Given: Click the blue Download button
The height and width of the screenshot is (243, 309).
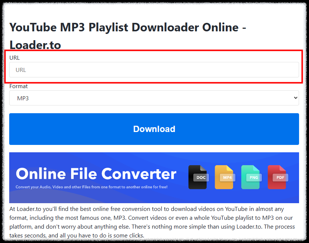Looking at the screenshot, I should [x=154, y=129].
